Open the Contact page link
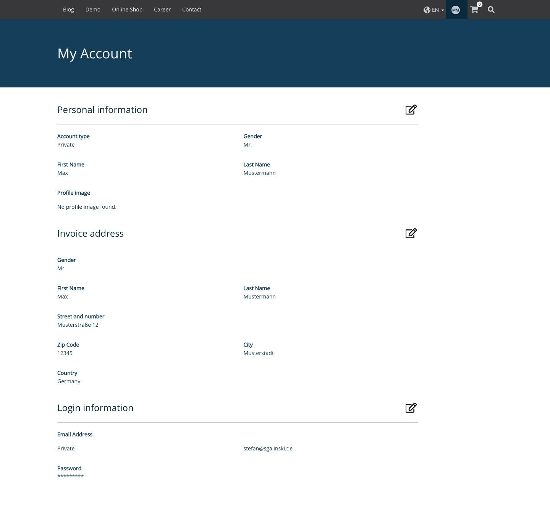Screen dimensions: 550x505 tap(191, 10)
